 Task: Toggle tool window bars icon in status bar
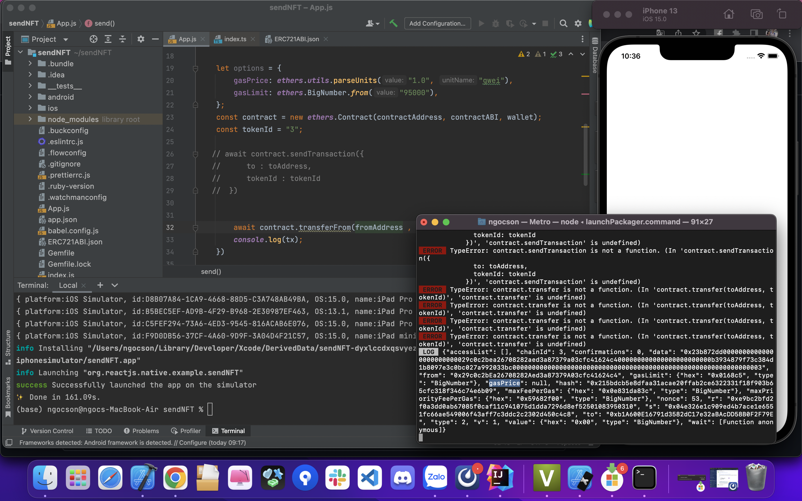click(9, 442)
